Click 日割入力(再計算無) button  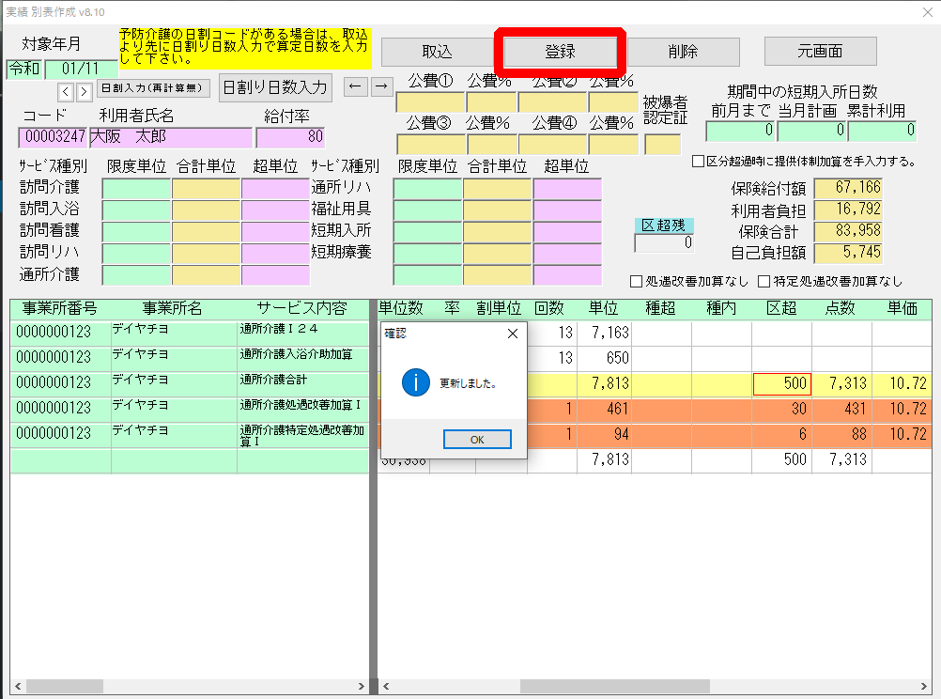(x=154, y=89)
